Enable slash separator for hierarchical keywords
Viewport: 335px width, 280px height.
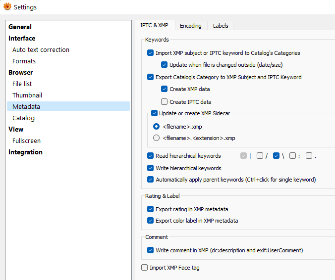260,156
